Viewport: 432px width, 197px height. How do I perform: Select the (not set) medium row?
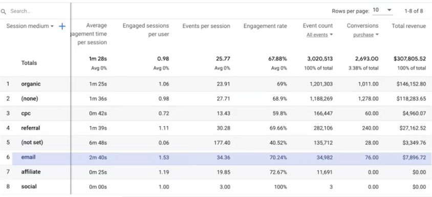click(x=216, y=143)
